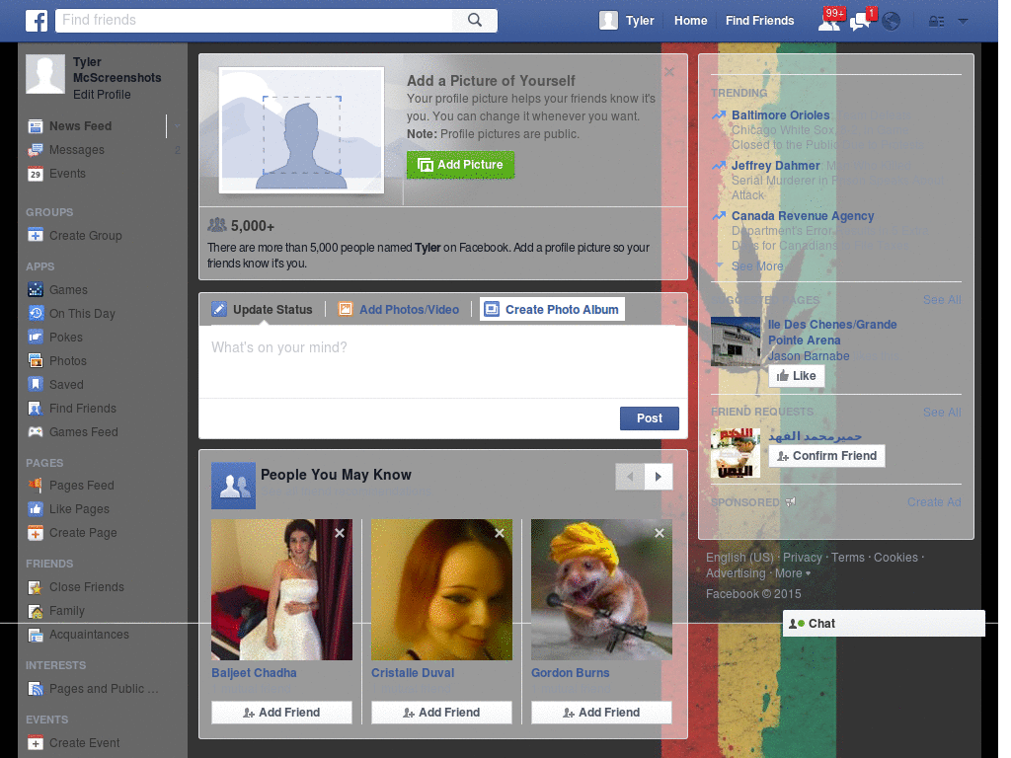The image size is (1011, 758).
Task: Expand the News Feed options arrow
Action: pyautogui.click(x=177, y=125)
